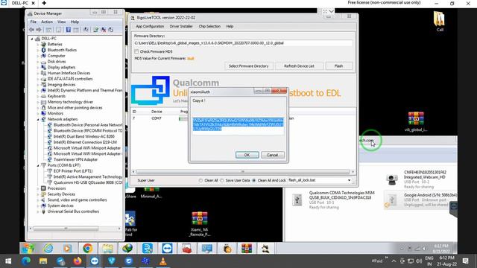The height and width of the screenshot is (268, 477).
Task: Collapse the Network adapters tree node
Action: [38, 119]
